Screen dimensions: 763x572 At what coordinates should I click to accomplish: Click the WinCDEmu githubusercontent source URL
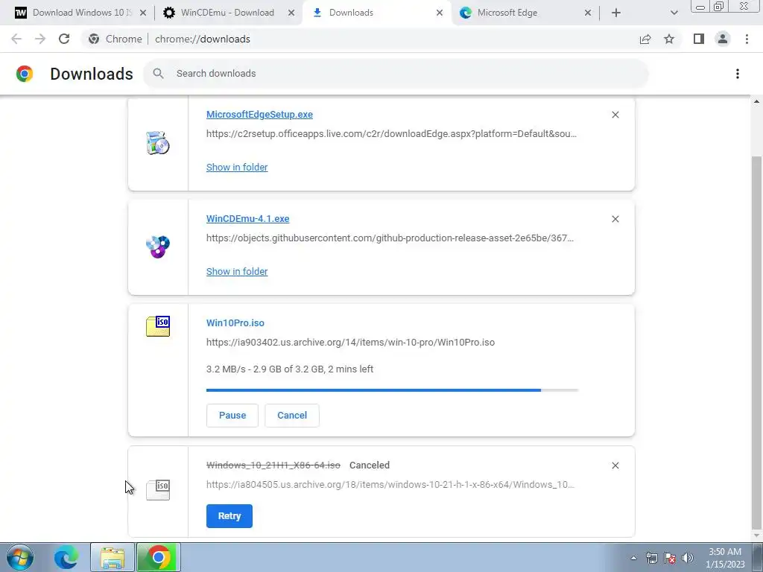(x=390, y=238)
